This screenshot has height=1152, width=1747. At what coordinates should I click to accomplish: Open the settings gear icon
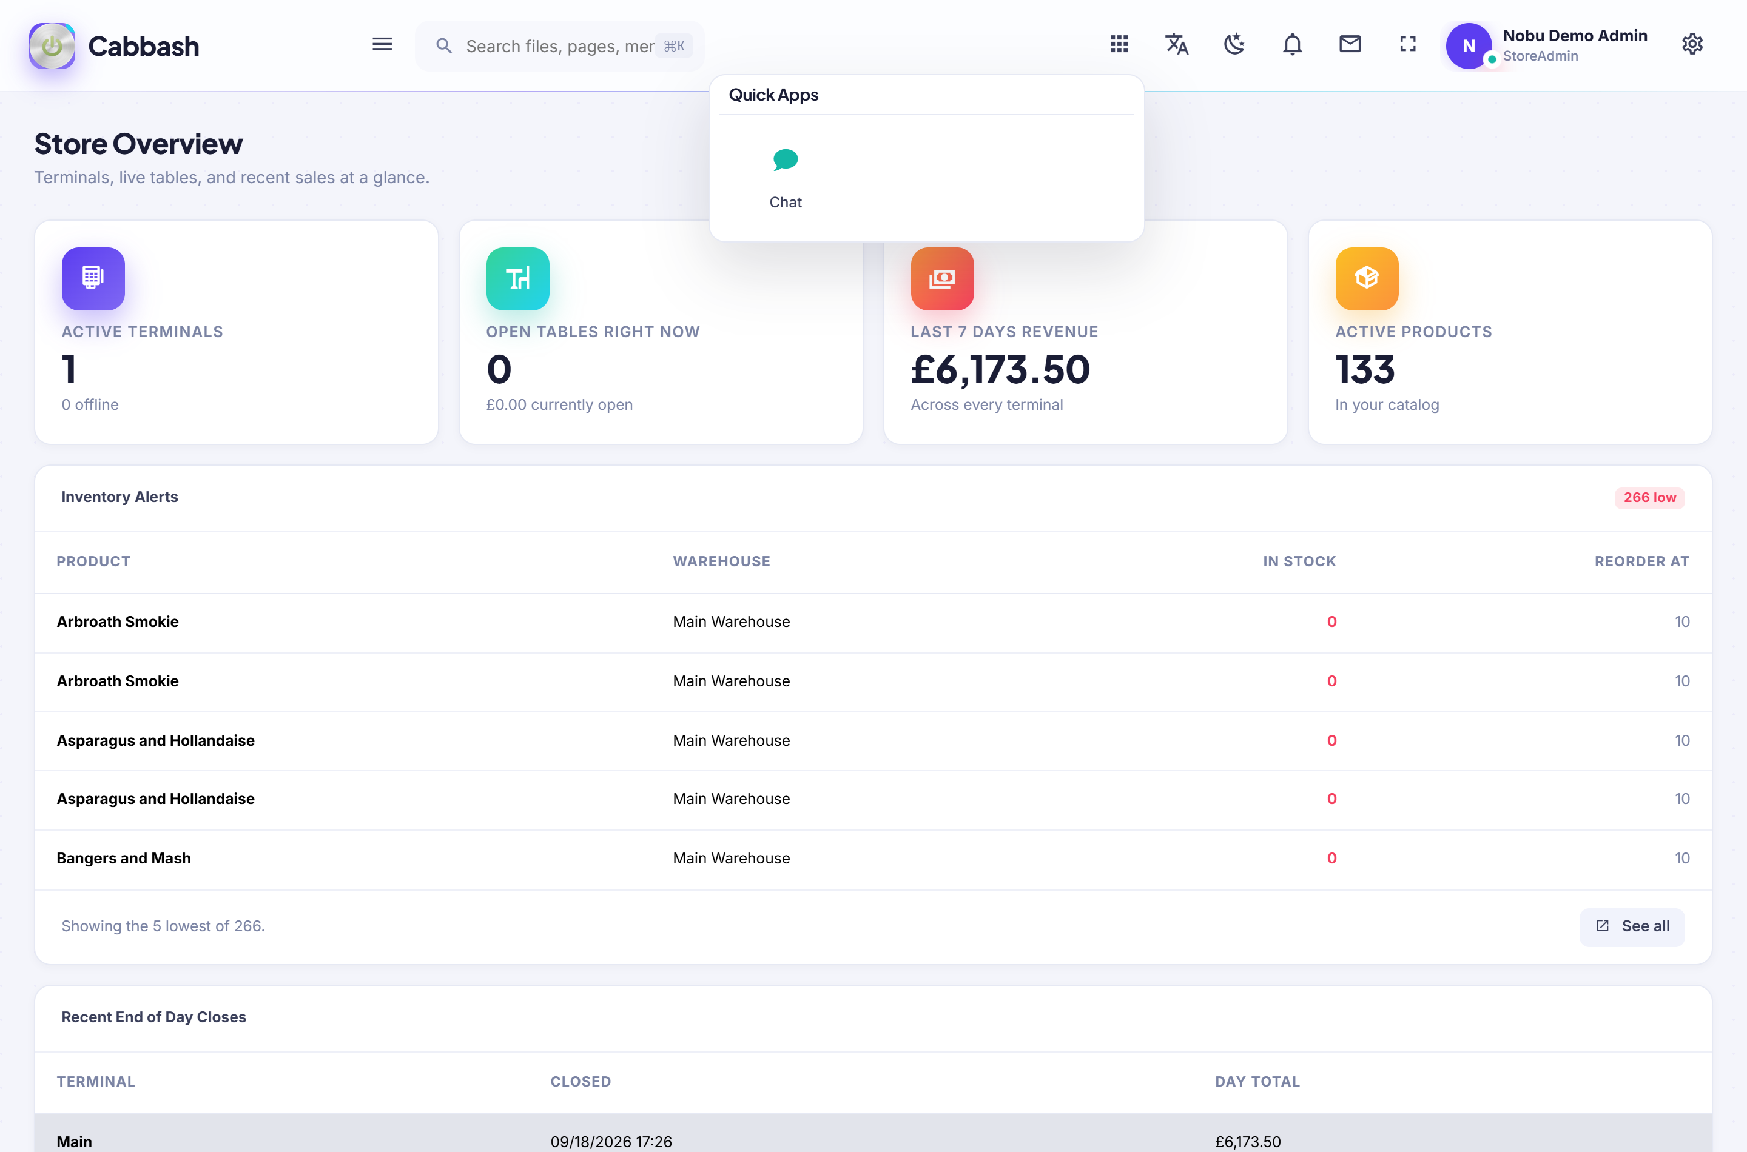tap(1692, 44)
